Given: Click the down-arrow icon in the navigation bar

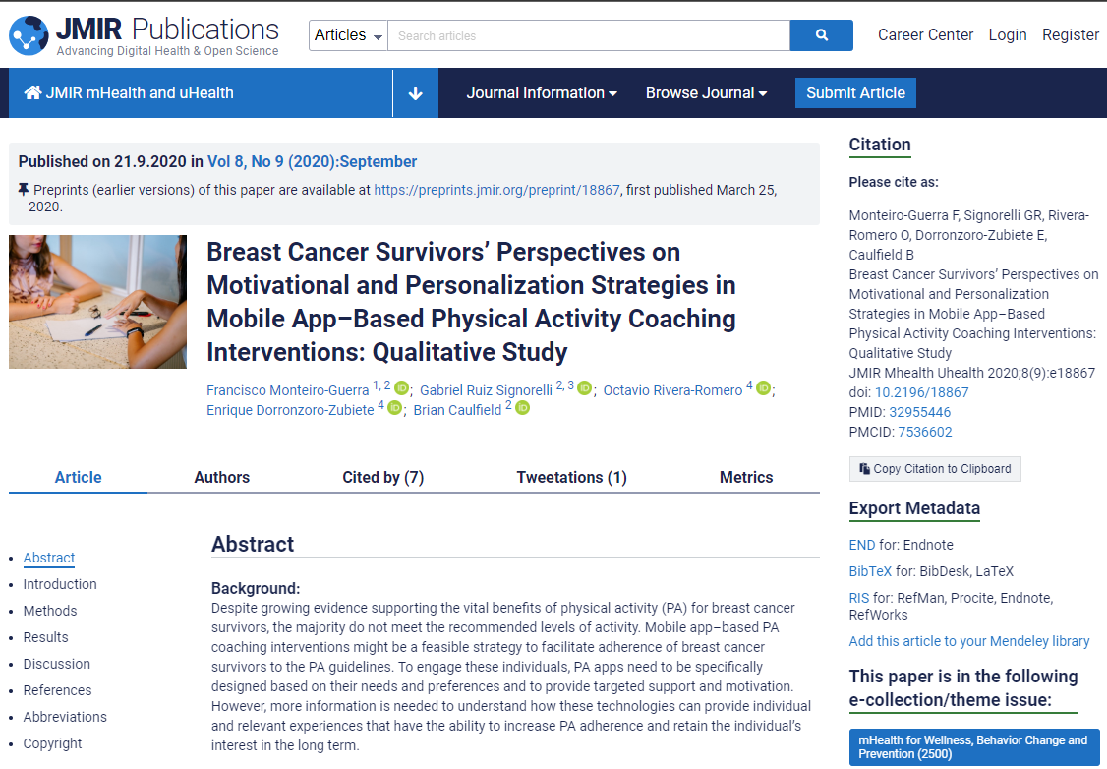Looking at the screenshot, I should [x=415, y=93].
